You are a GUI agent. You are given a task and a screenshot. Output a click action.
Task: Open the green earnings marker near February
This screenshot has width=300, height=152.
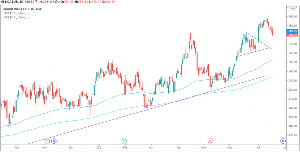point(124,141)
